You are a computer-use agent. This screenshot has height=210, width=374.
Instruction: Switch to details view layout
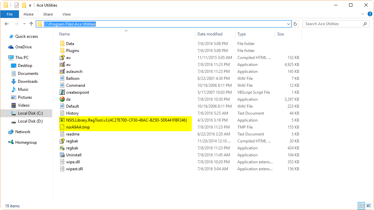[361, 206]
